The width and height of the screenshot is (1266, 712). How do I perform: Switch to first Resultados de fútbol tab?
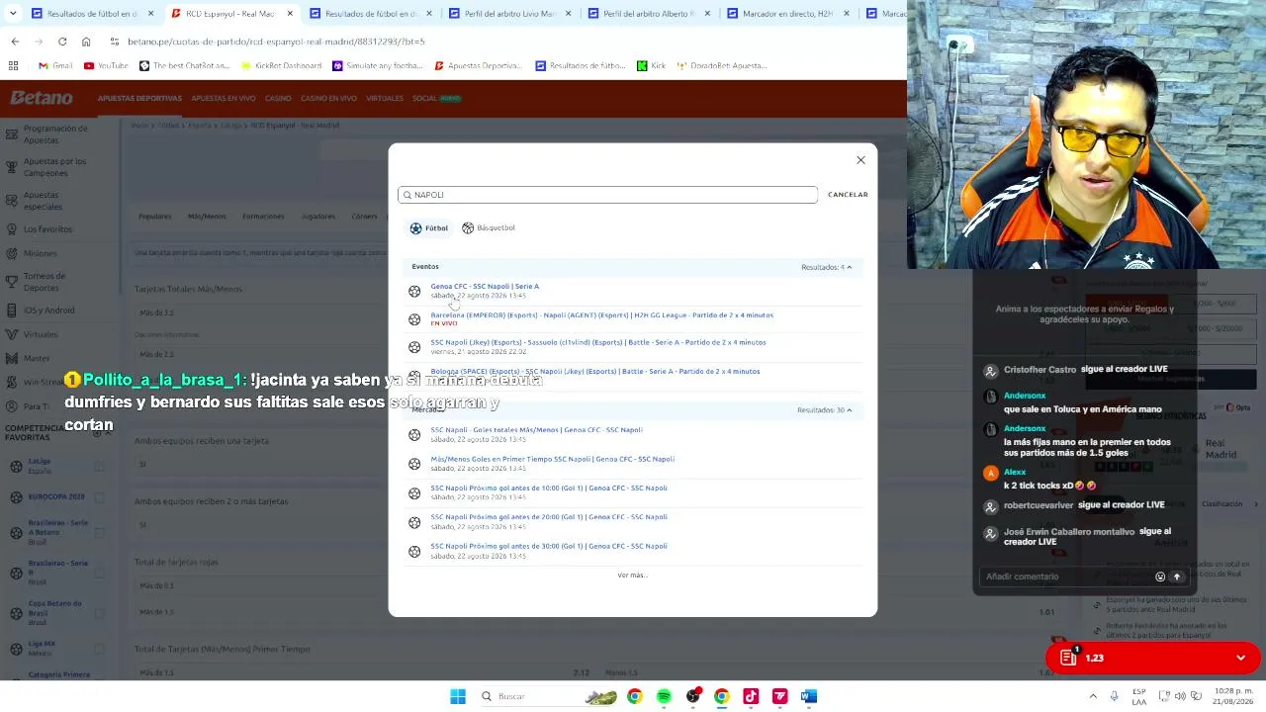coord(92,14)
